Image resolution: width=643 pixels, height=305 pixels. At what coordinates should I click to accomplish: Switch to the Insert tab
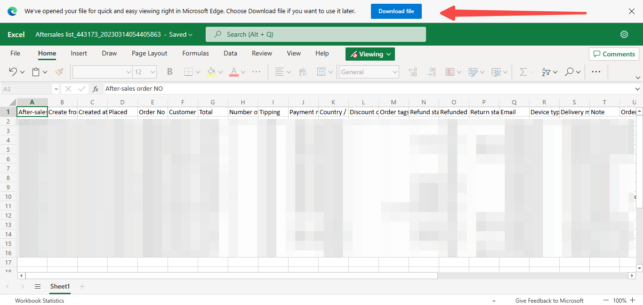point(79,54)
